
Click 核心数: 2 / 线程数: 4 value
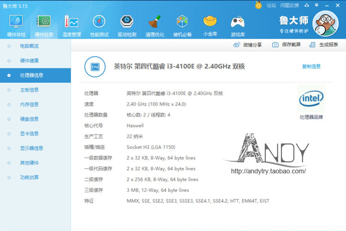pos(148,115)
